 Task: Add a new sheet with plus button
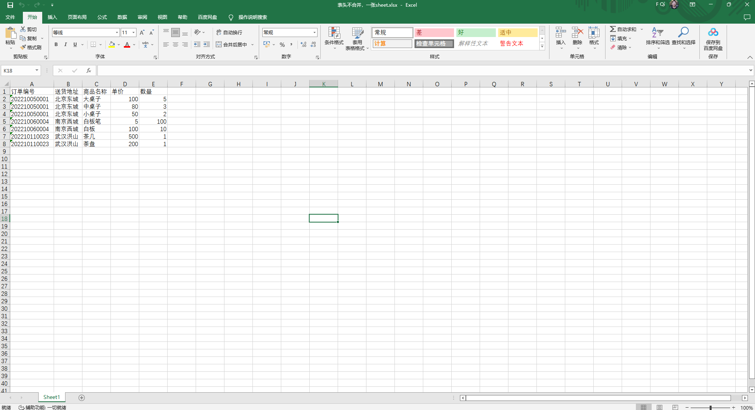(x=82, y=398)
